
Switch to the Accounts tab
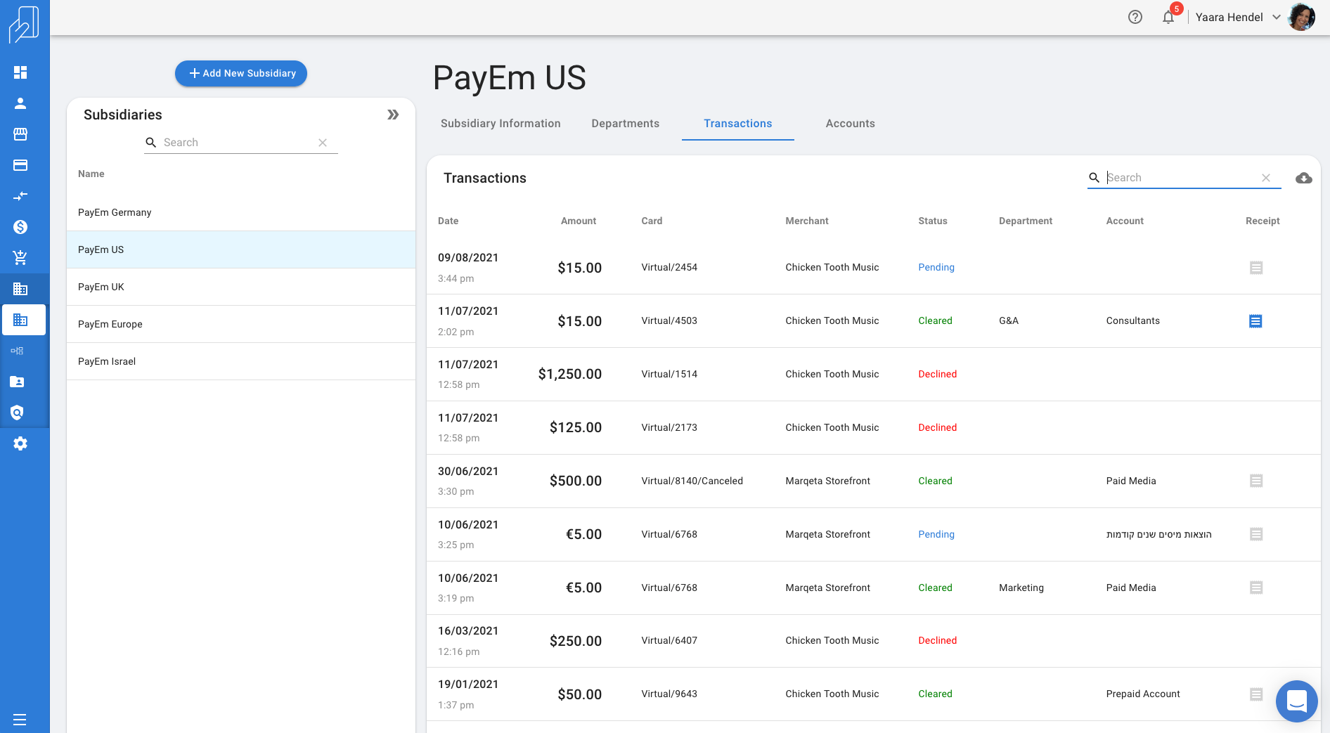click(850, 124)
